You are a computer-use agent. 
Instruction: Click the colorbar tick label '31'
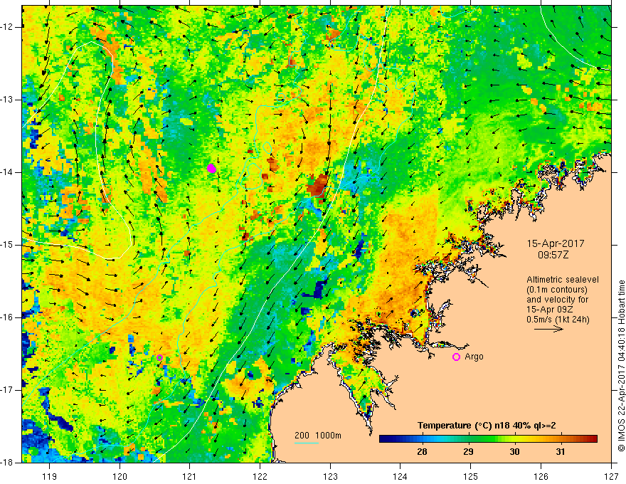[x=561, y=452]
